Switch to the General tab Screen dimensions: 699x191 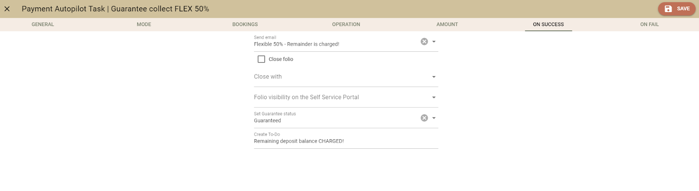tap(43, 24)
